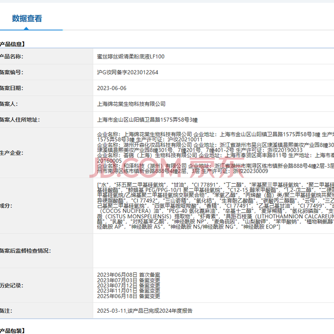Click the 成分 row label
The width and height of the screenshot is (334, 334).
pos(7,205)
